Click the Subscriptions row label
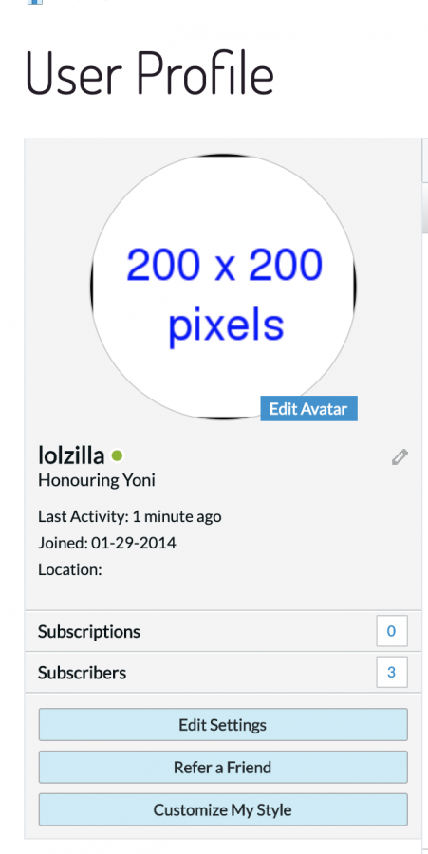Viewport: 428px width, 854px height. (89, 632)
